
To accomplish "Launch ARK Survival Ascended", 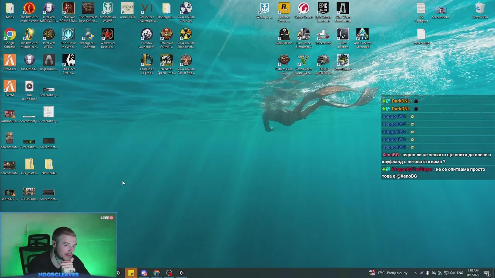I will click(362, 38).
